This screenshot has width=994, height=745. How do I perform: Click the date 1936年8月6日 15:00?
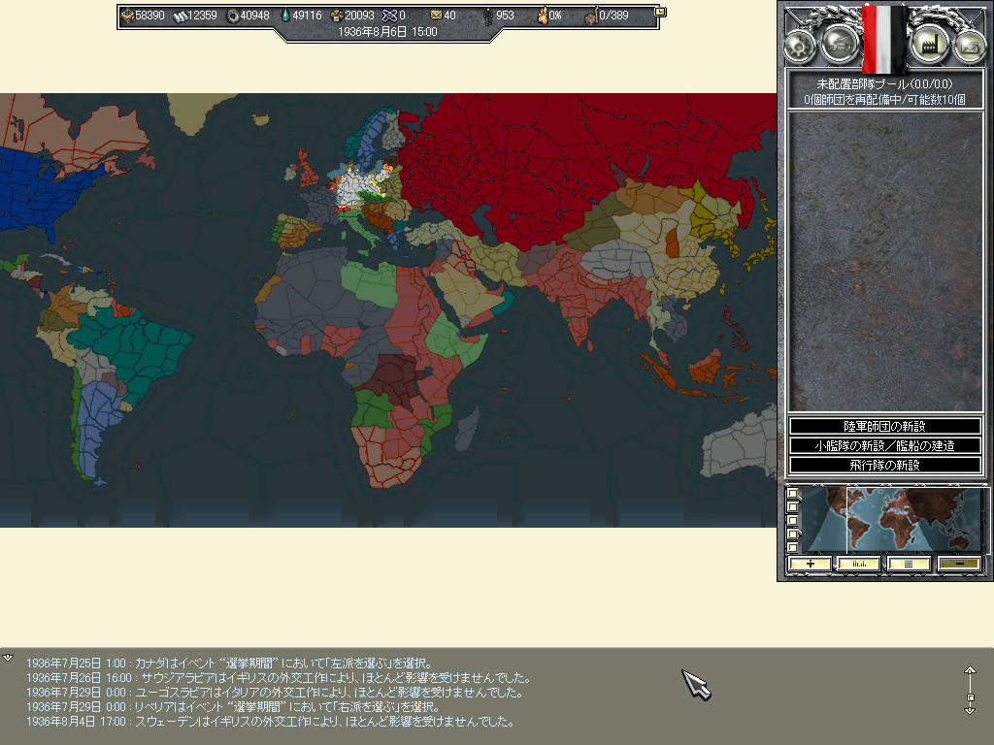[x=387, y=32]
